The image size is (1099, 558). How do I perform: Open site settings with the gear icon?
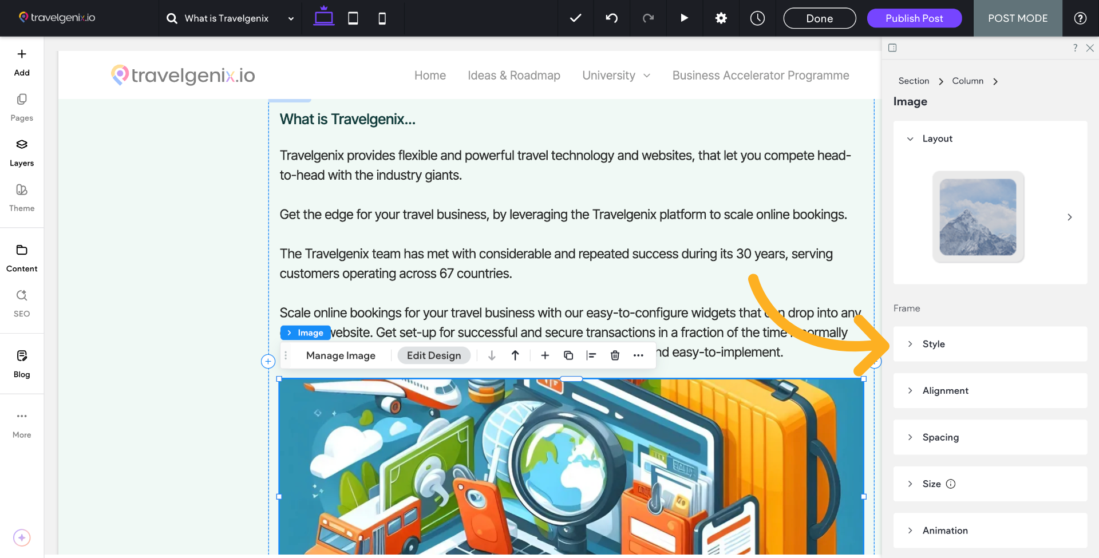tap(721, 18)
